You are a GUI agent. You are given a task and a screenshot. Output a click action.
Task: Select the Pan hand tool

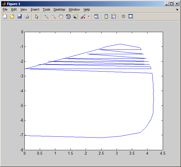(x=61, y=16)
